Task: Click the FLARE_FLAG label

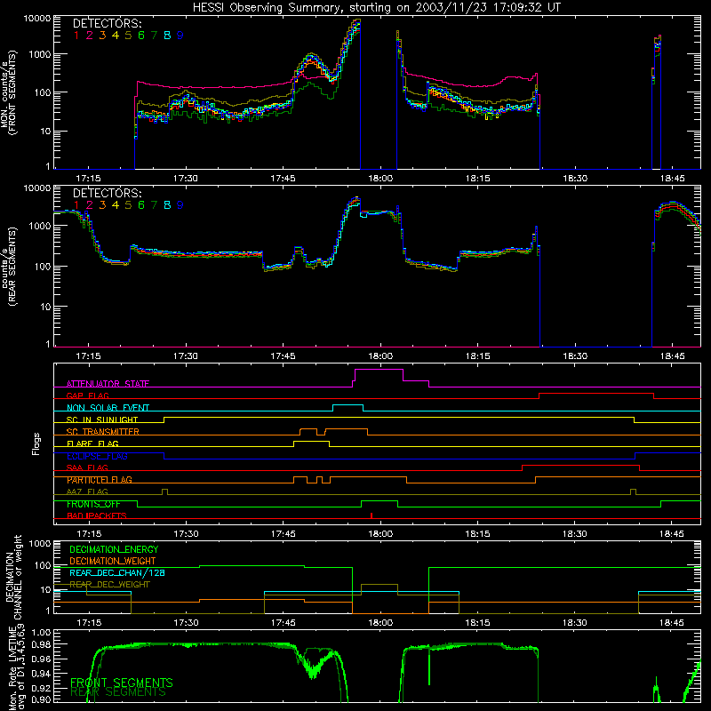Action: tap(92, 443)
